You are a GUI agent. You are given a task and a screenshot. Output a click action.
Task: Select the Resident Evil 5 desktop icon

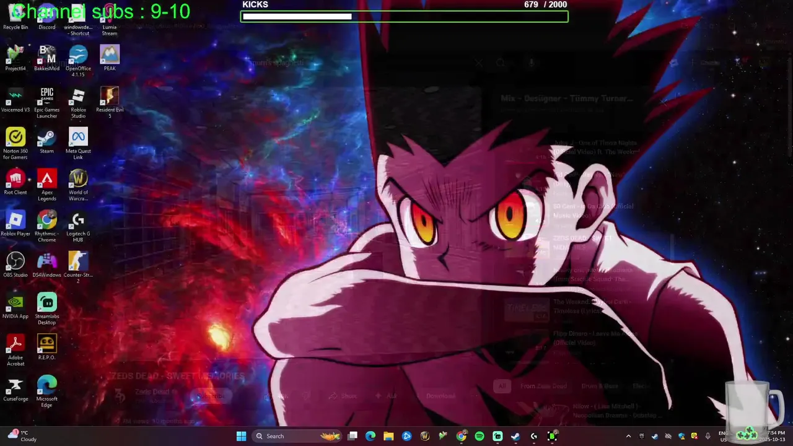pyautogui.click(x=110, y=103)
